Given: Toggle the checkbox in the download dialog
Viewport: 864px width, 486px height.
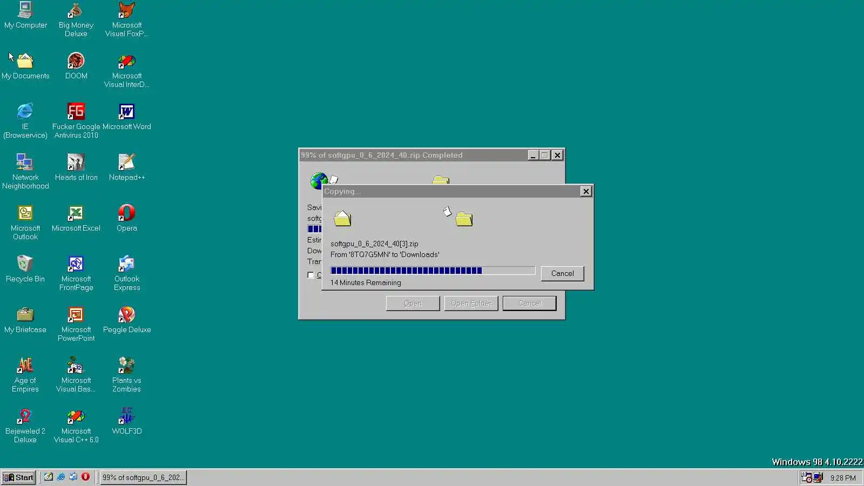Looking at the screenshot, I should pos(311,275).
